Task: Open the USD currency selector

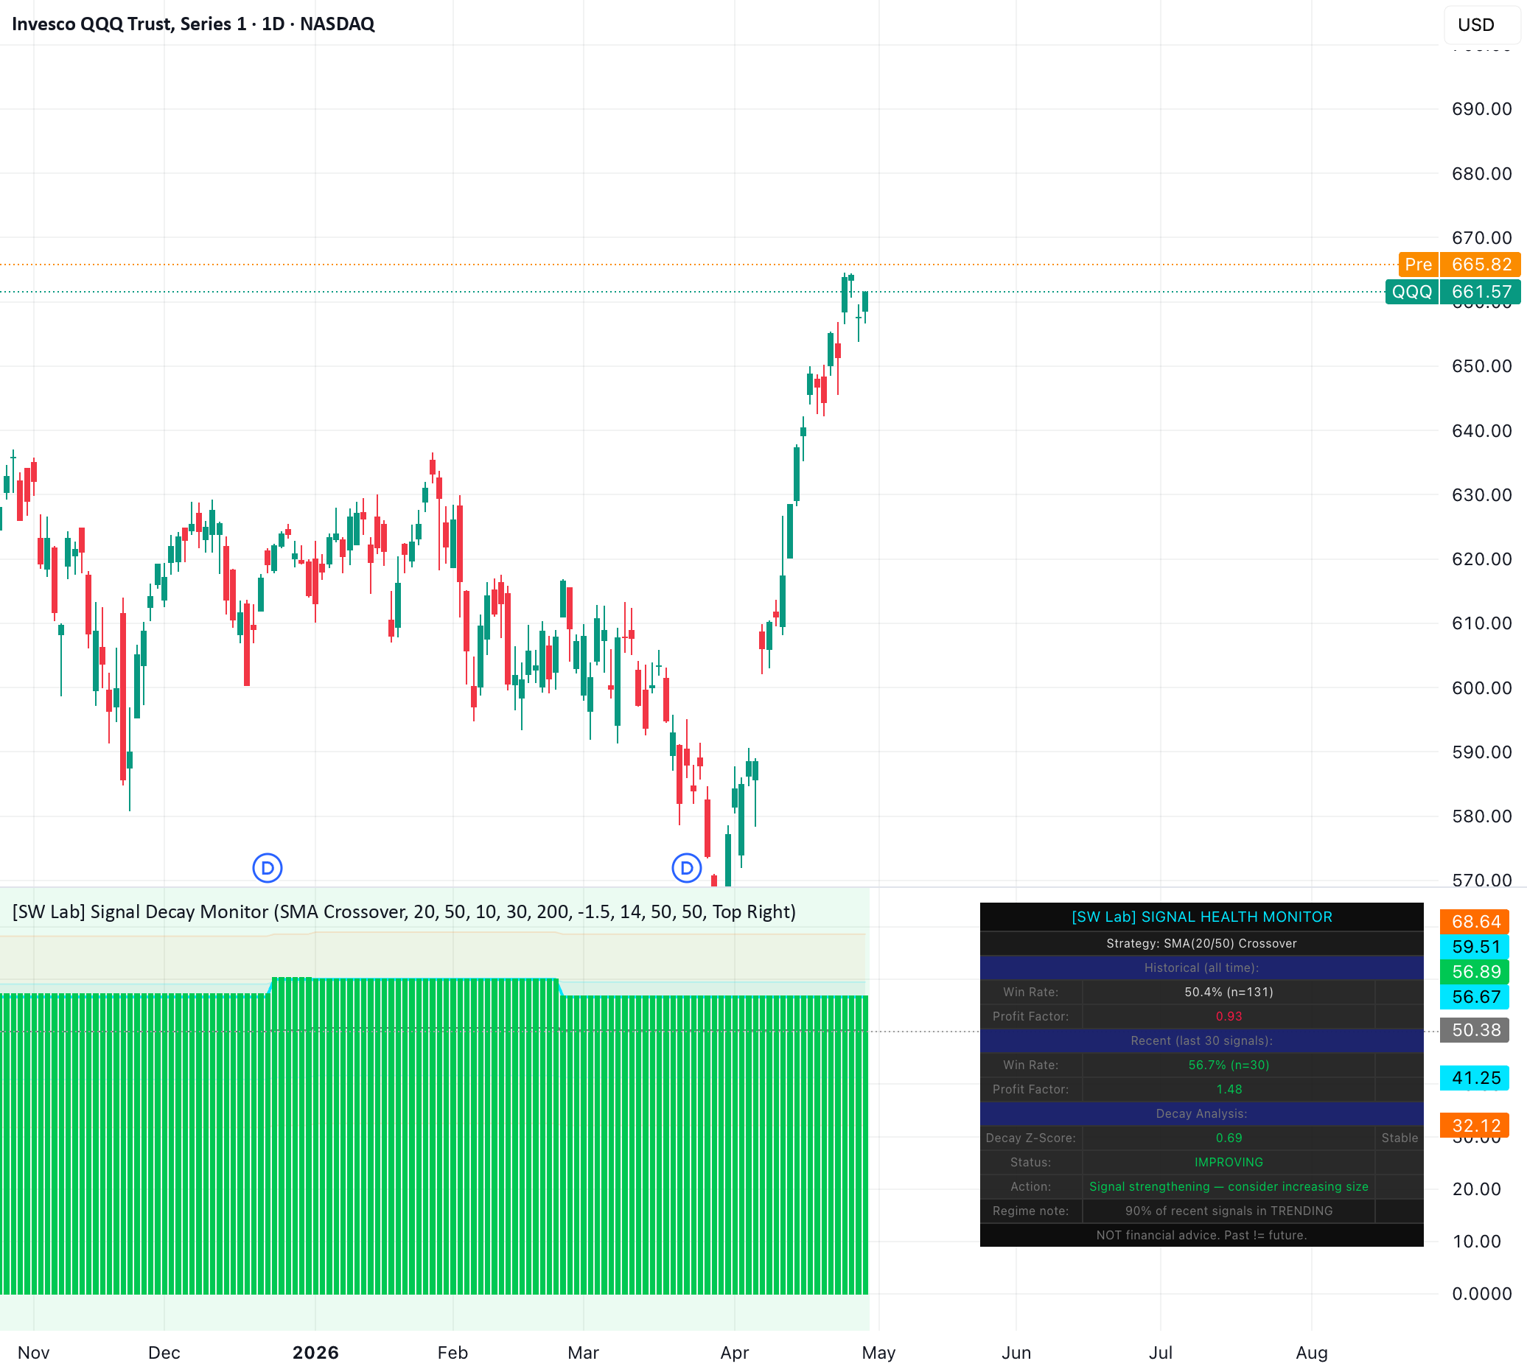Action: pos(1481,25)
